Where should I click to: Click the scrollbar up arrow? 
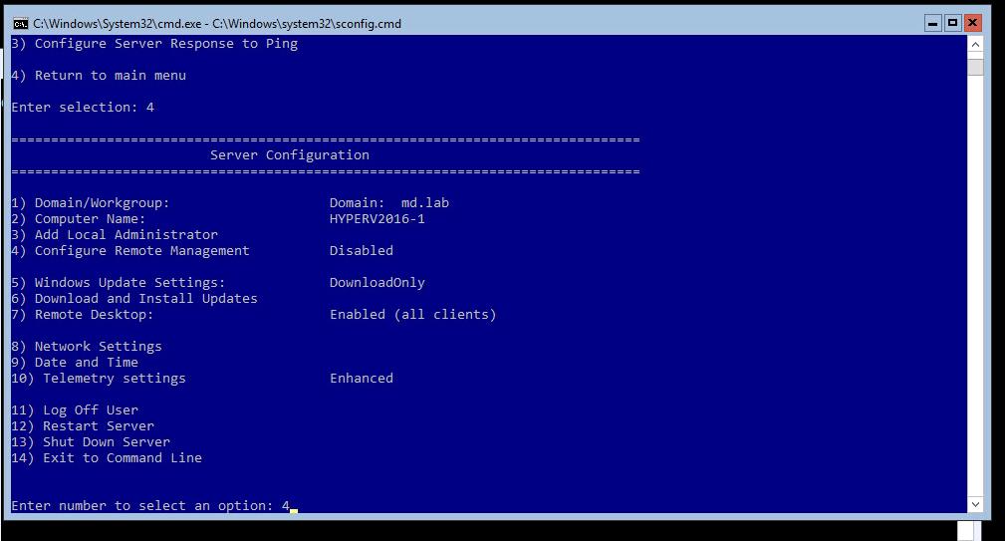coord(975,44)
